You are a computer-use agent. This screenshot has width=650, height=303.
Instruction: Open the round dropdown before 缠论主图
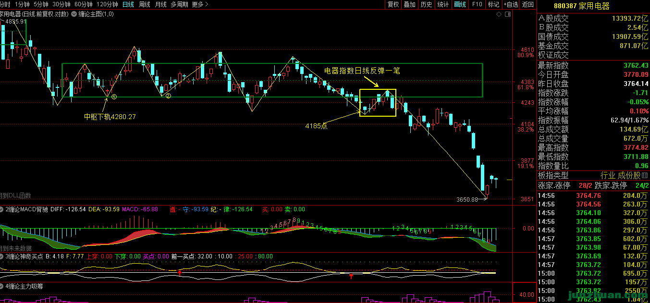[x=74, y=14]
